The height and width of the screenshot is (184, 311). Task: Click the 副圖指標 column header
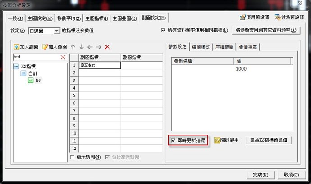tap(100, 58)
